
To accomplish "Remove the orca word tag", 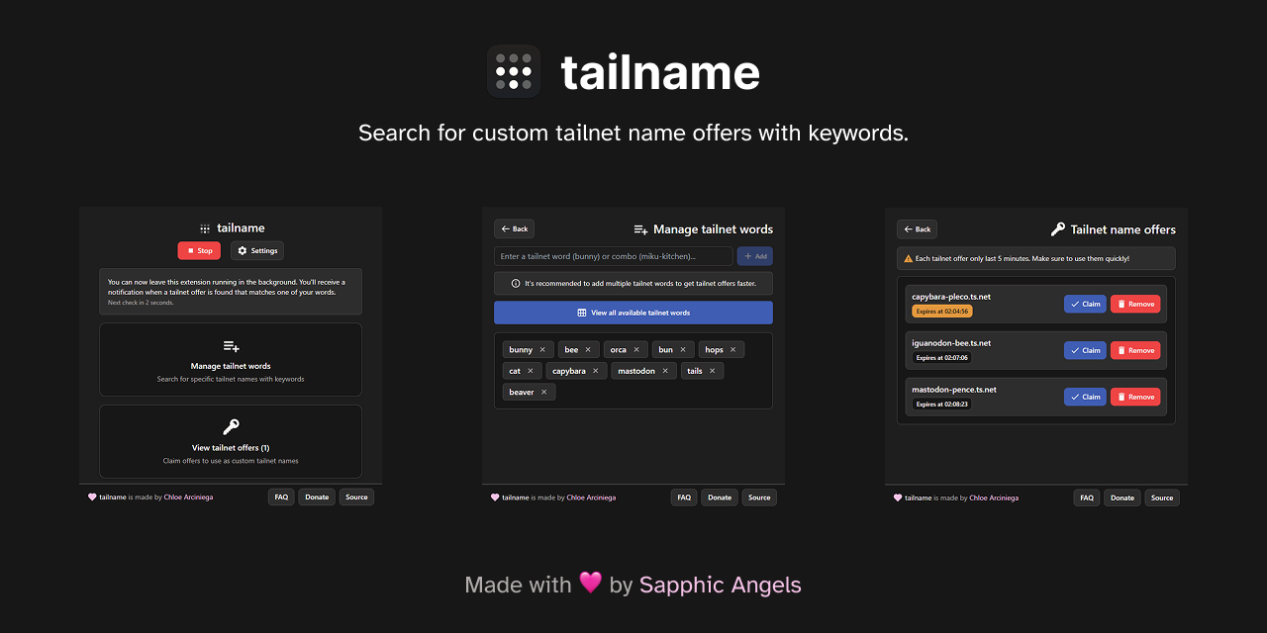I will point(636,350).
